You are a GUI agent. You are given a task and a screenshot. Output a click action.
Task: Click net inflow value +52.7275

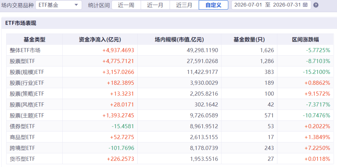[122, 137]
